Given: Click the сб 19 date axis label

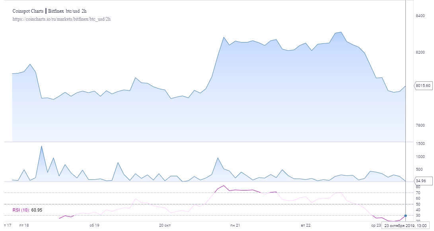Looking at the screenshot, I should tap(94, 225).
